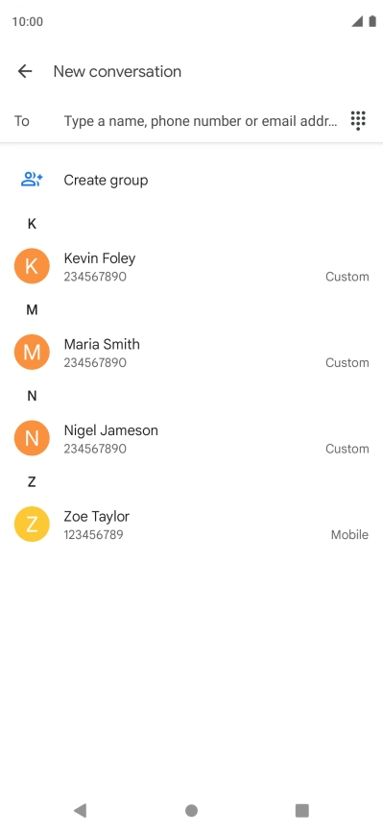383x832 pixels.
Task: Select Maria Smith's orange M avatar
Action: [x=32, y=353]
